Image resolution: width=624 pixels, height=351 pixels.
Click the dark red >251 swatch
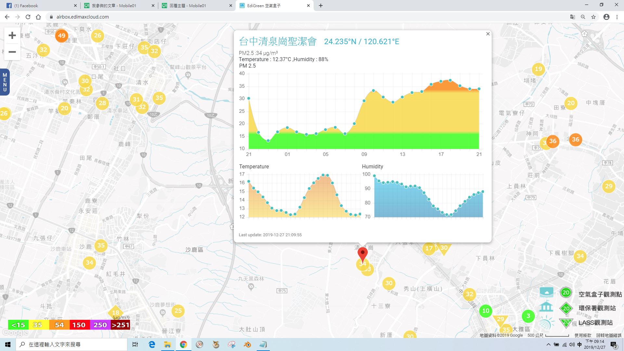point(120,325)
